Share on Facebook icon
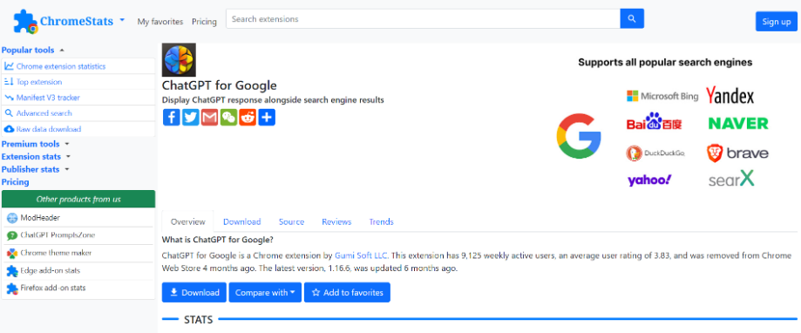This screenshot has width=801, height=333. tap(172, 117)
